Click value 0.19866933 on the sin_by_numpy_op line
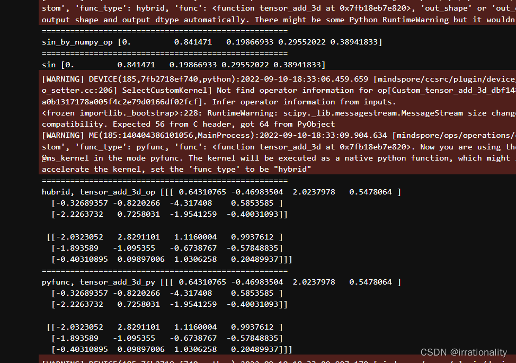The height and width of the screenshot is (363, 516). tap(250, 42)
